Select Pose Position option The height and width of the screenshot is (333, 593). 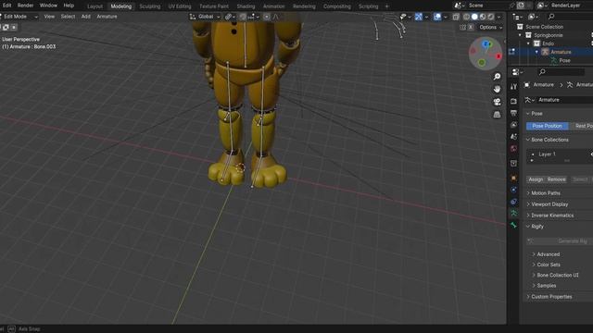pyautogui.click(x=547, y=126)
